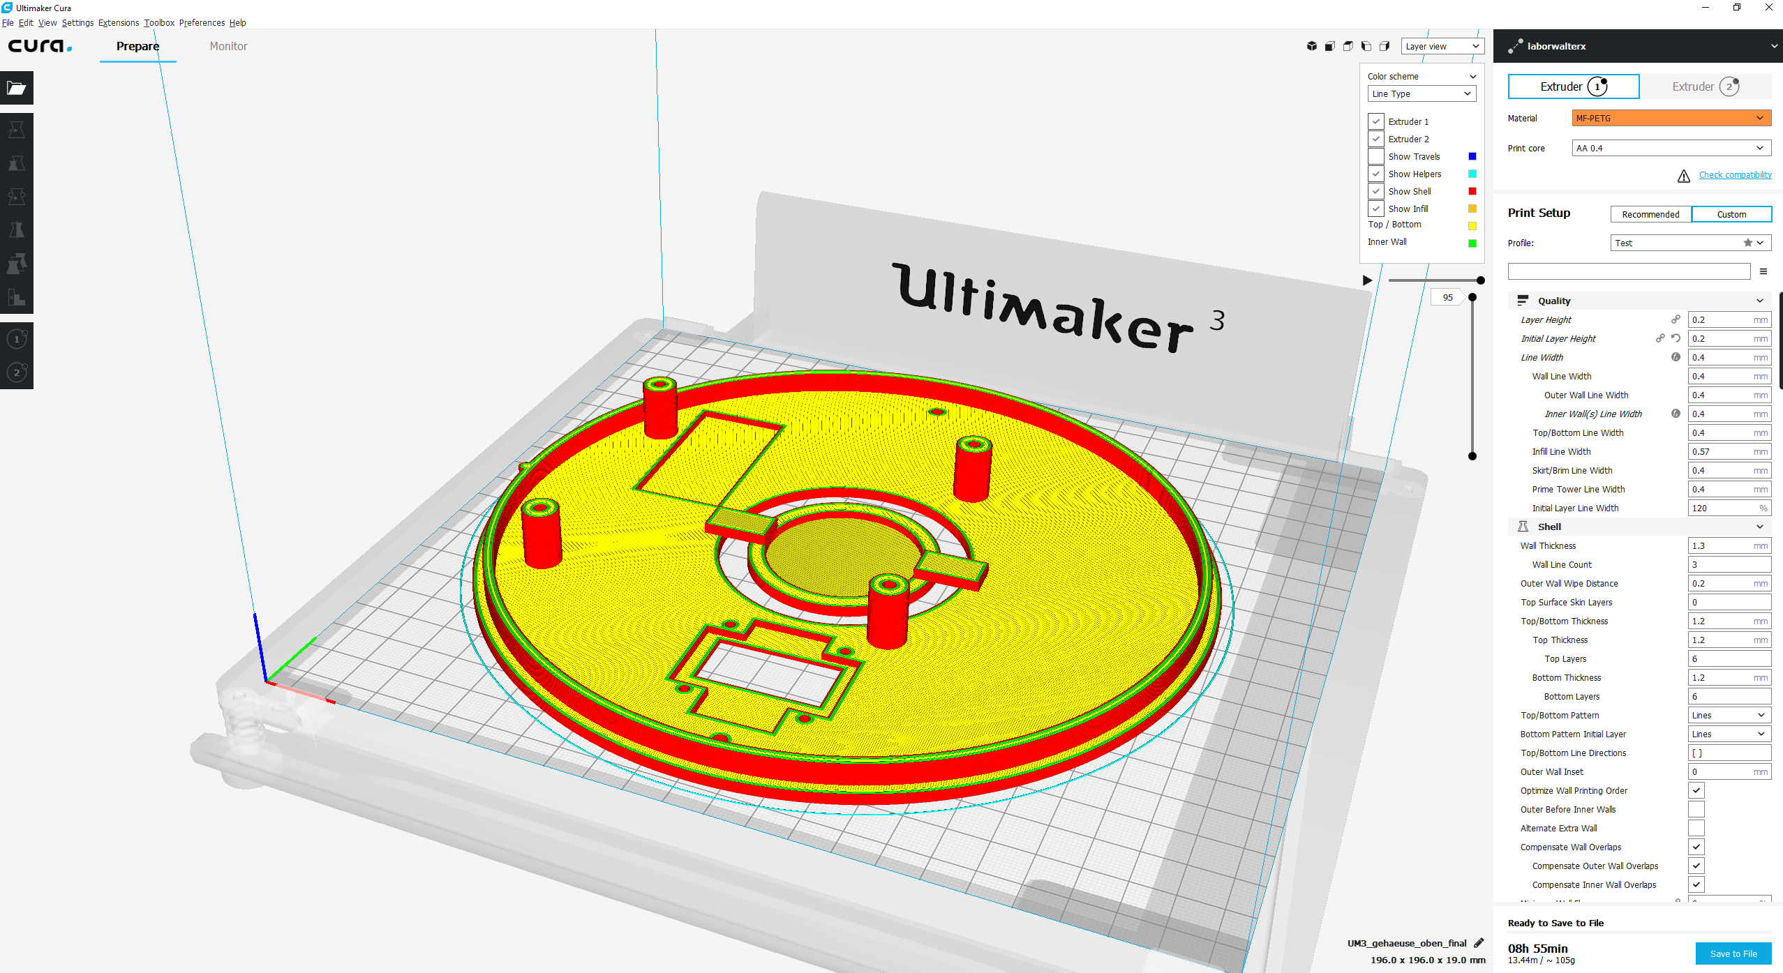Open the AA 0.4 print core dropdown
The height and width of the screenshot is (973, 1783).
(1671, 148)
